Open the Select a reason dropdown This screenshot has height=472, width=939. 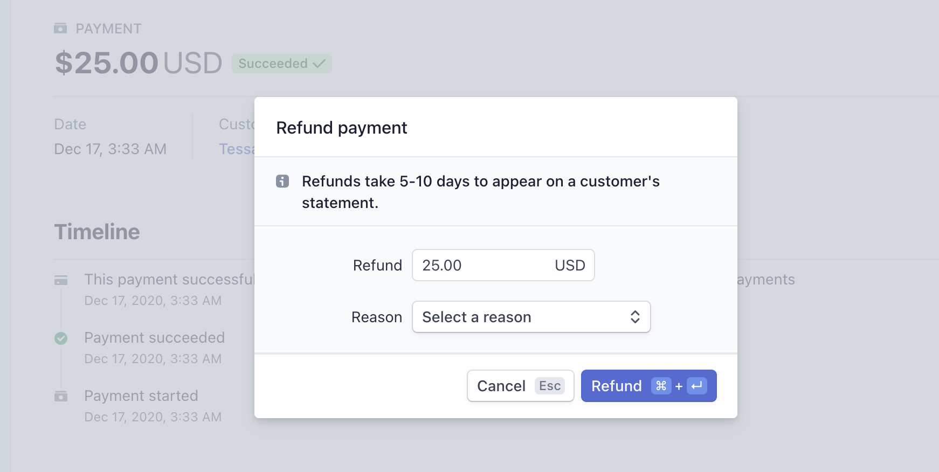[x=531, y=317]
